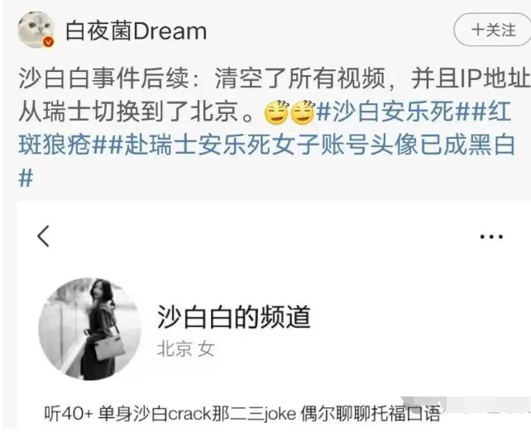Click the 女 gender label

click(207, 349)
